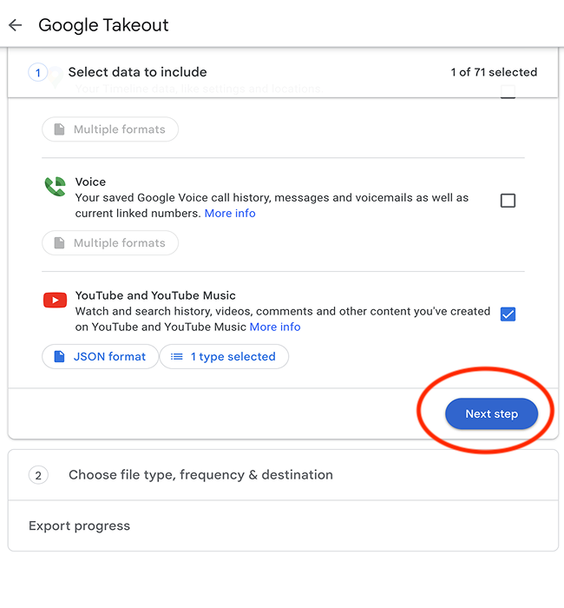564x608 pixels.
Task: Open the 1 type selected options
Action: 224,357
